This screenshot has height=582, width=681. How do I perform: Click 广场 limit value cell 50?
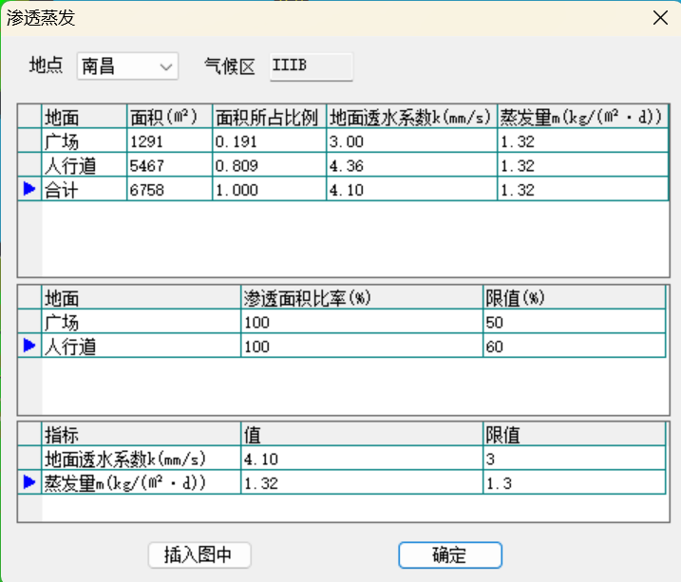pos(575,323)
